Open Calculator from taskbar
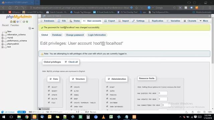 (x=88, y=117)
